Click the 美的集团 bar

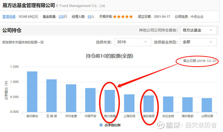(x=149, y=104)
